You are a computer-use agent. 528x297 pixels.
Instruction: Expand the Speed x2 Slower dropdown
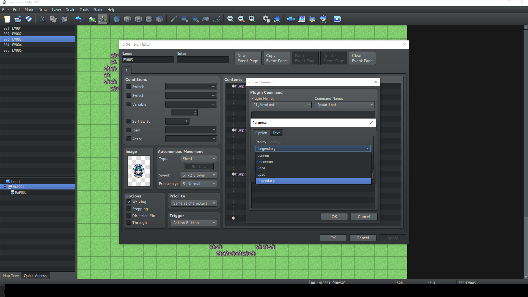tap(198, 175)
